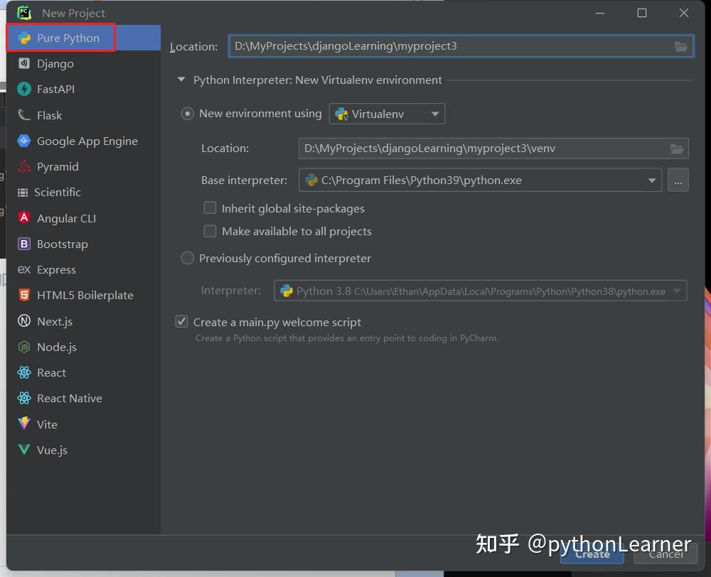
Task: Select Previously configured interpreter option
Action: [x=187, y=258]
